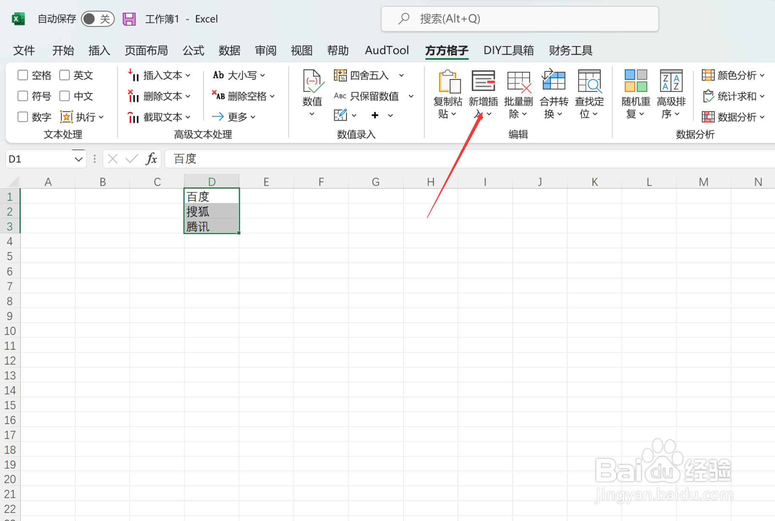775x521 pixels.
Task: Click the 颜色分析 icon
Action: tap(708, 75)
